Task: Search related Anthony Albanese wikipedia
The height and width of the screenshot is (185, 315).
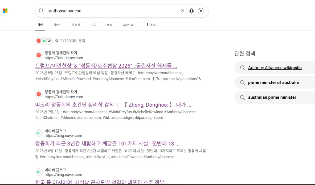Action: (275, 68)
